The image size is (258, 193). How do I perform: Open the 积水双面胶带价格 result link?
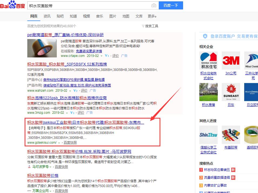pos(43,175)
